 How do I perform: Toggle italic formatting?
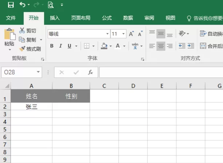61,46
